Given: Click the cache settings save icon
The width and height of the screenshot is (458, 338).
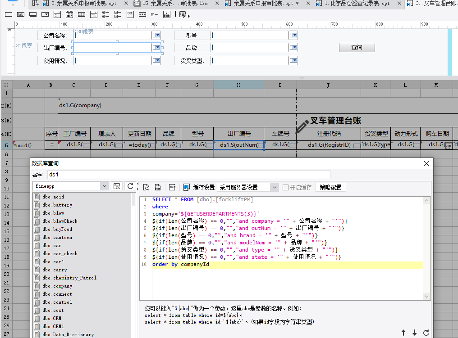Looking at the screenshot, I should [x=186, y=187].
